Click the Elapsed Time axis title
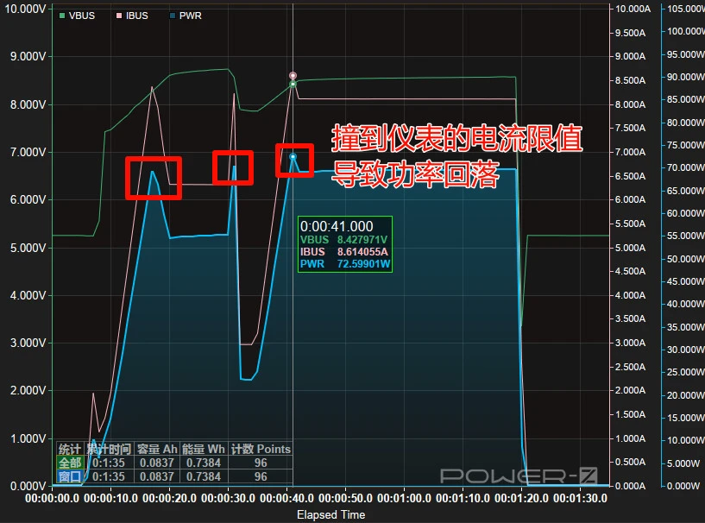 tap(330, 514)
